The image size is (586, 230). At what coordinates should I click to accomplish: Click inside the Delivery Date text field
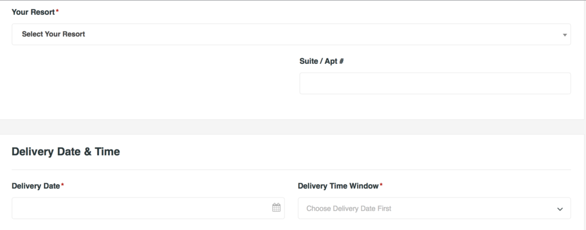137,208
